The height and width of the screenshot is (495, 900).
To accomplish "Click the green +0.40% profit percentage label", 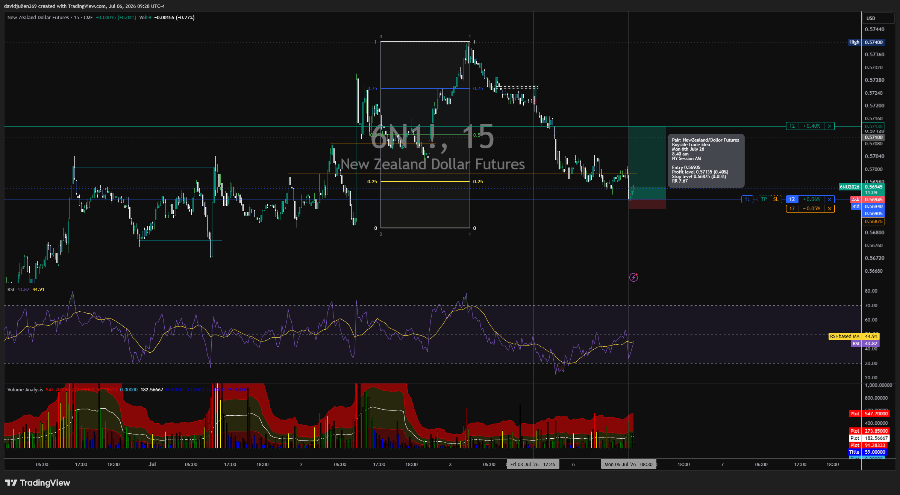I will pos(811,126).
